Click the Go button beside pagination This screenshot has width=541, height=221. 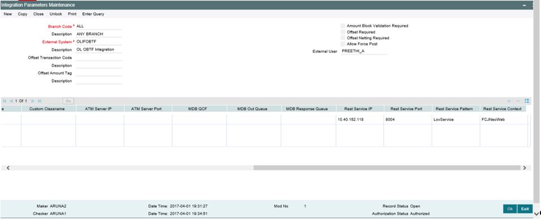click(x=68, y=101)
